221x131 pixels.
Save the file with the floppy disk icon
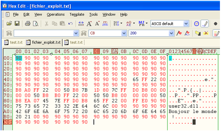click(17, 24)
